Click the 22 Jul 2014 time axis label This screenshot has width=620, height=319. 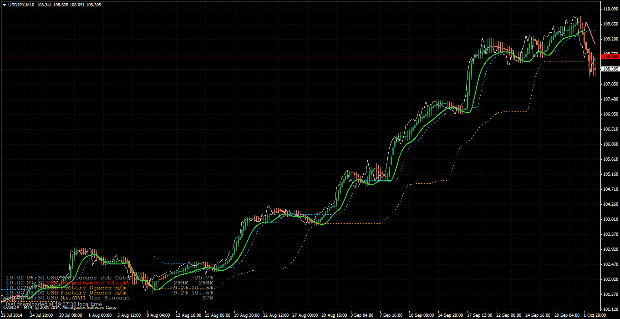coord(12,315)
